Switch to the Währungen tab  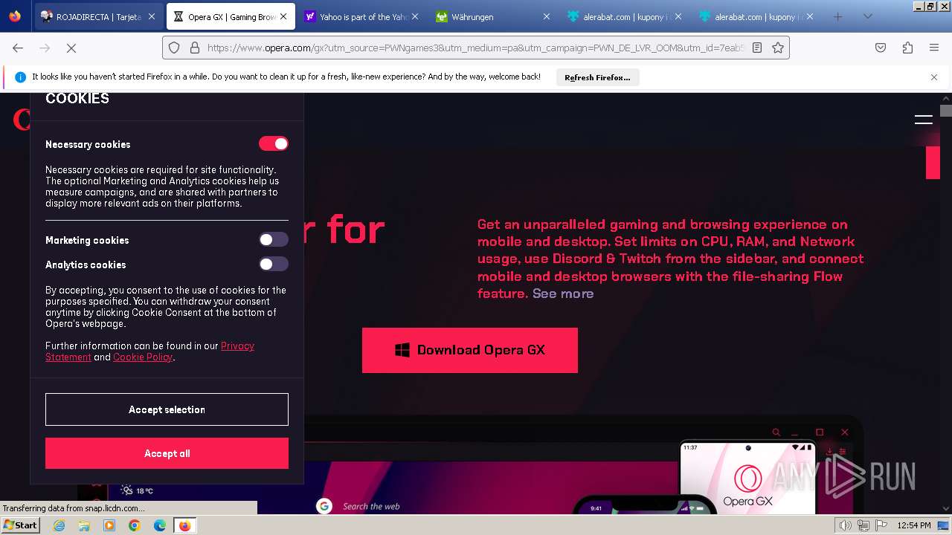pyautogui.click(x=494, y=16)
